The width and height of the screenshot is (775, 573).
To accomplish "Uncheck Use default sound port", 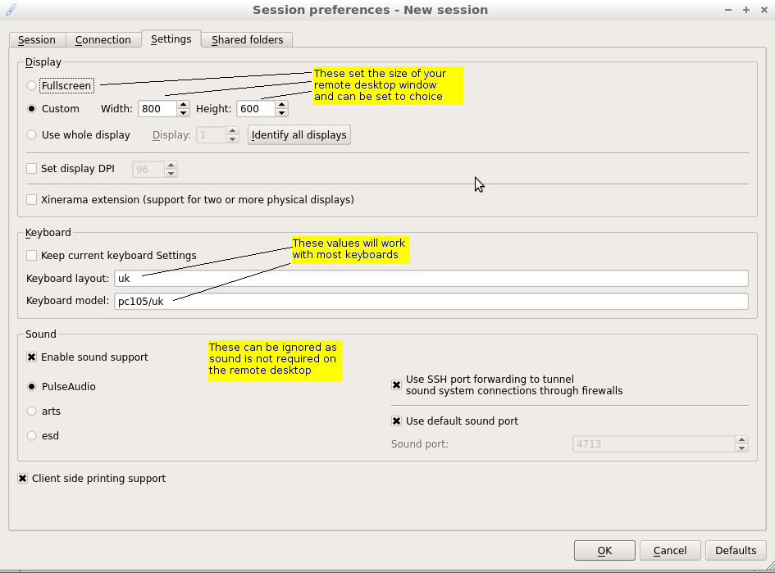I will coord(397,421).
